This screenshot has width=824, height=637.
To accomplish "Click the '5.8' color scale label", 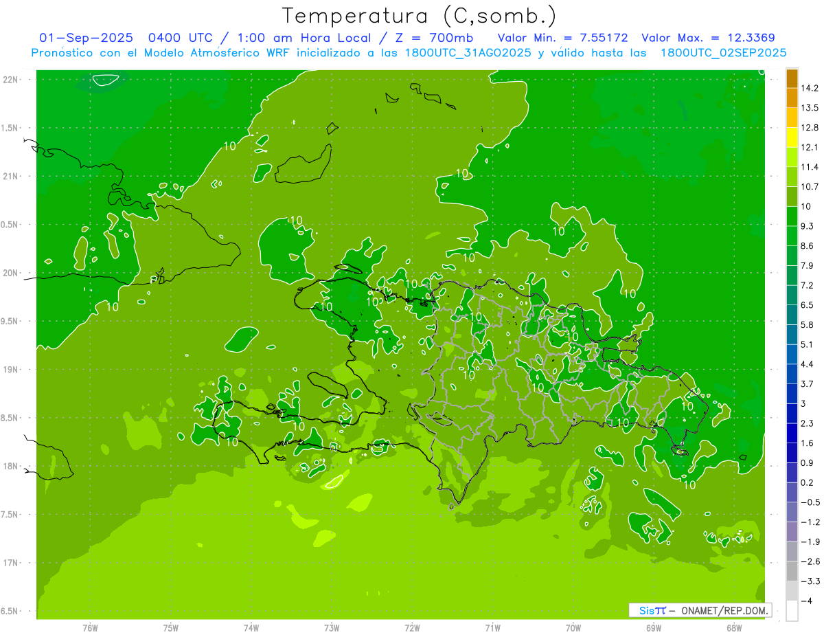I will coord(808,324).
